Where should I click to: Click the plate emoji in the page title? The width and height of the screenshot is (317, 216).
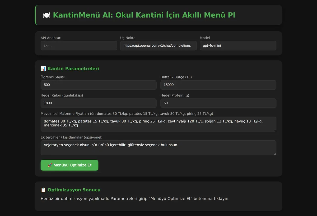(x=46, y=15)
